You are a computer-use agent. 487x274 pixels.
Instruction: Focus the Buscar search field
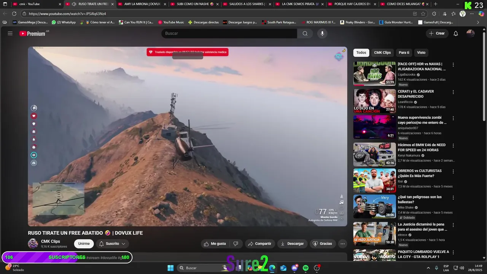229,33
